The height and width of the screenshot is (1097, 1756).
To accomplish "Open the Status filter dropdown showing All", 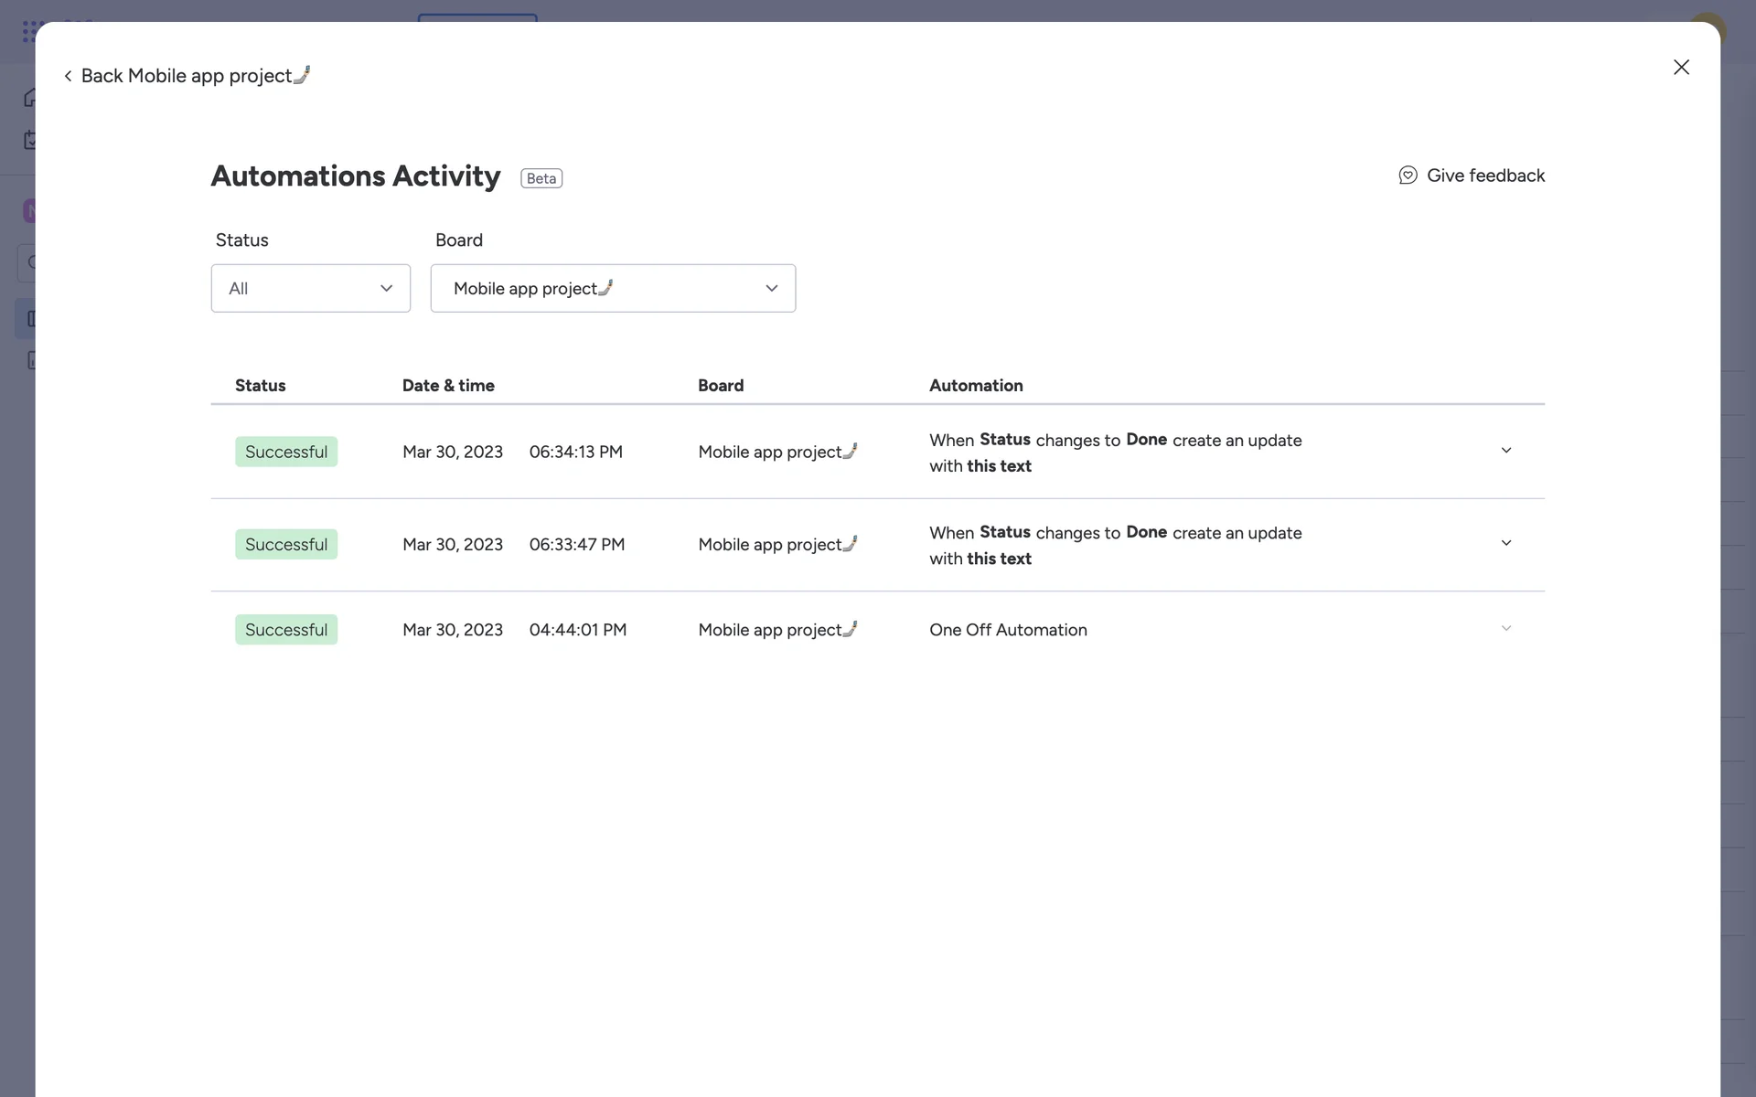I will [x=310, y=289].
